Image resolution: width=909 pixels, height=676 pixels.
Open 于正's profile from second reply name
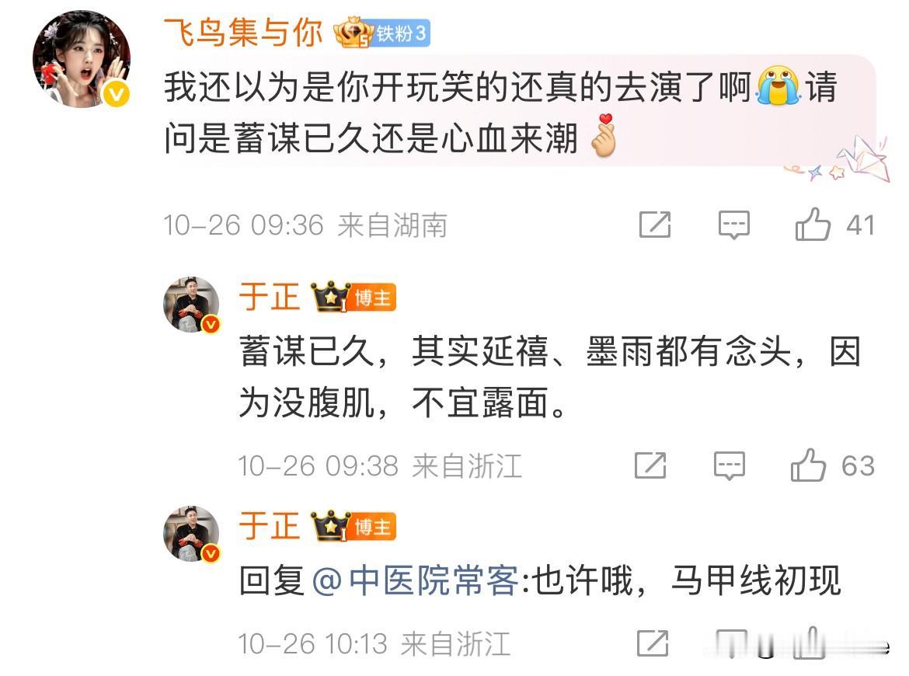pyautogui.click(x=270, y=526)
